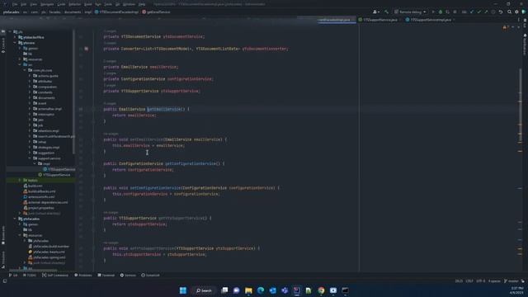The image size is (528, 297).
Task: Open File Explorer from the taskbar
Action: 248,290
